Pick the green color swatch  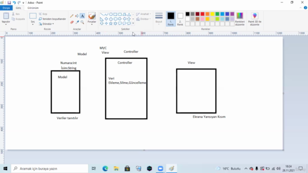point(217,14)
